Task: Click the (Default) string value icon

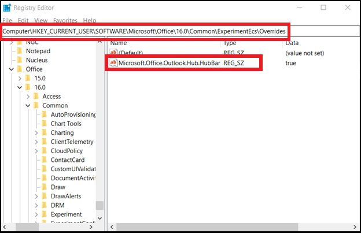Action: [x=113, y=52]
